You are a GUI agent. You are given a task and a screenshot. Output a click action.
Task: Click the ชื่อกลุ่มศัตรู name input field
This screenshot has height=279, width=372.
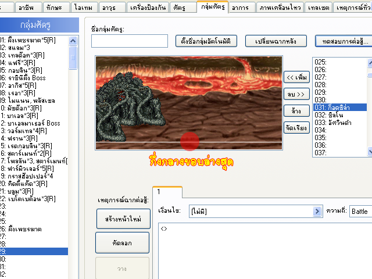coord(130,41)
